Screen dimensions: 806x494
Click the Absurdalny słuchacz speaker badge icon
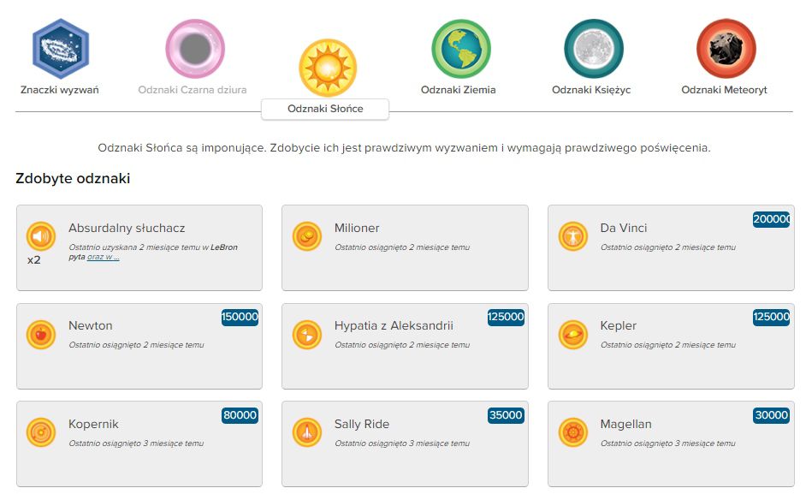pyautogui.click(x=40, y=235)
